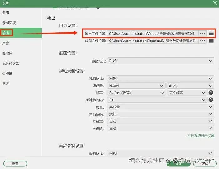Open the 声音 settings tab
This screenshot has height=169, width=219.
21,43
